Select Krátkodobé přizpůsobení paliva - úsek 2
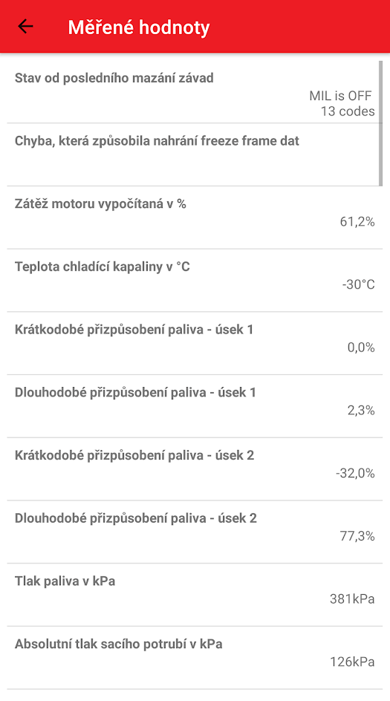The width and height of the screenshot is (390, 701). [x=195, y=469]
